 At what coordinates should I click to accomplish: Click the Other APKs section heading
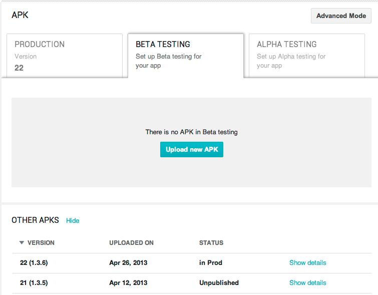click(35, 220)
